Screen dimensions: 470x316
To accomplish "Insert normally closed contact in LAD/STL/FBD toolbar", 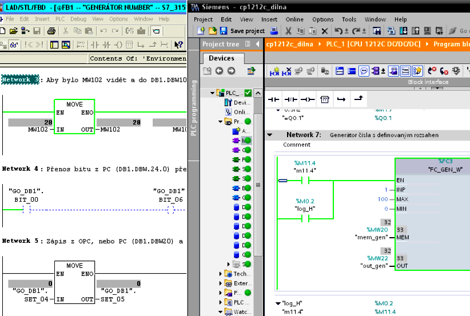I will (106, 45).
